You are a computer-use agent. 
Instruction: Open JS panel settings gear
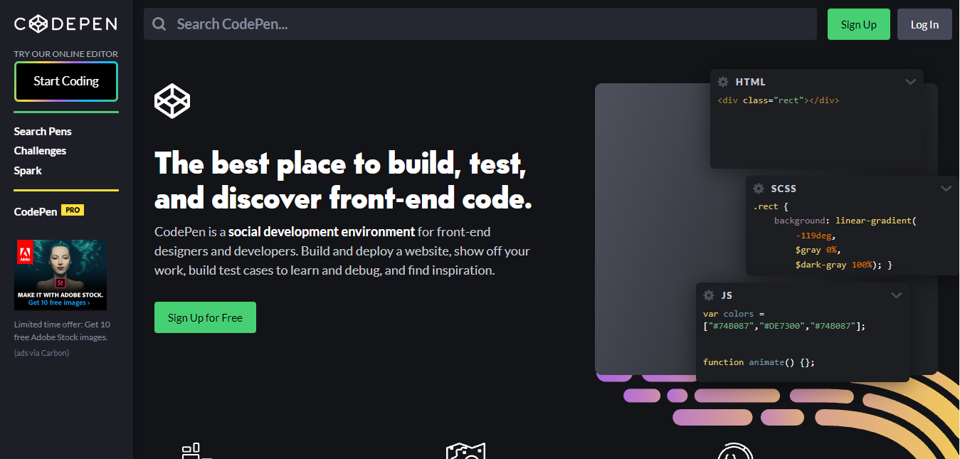click(x=709, y=295)
